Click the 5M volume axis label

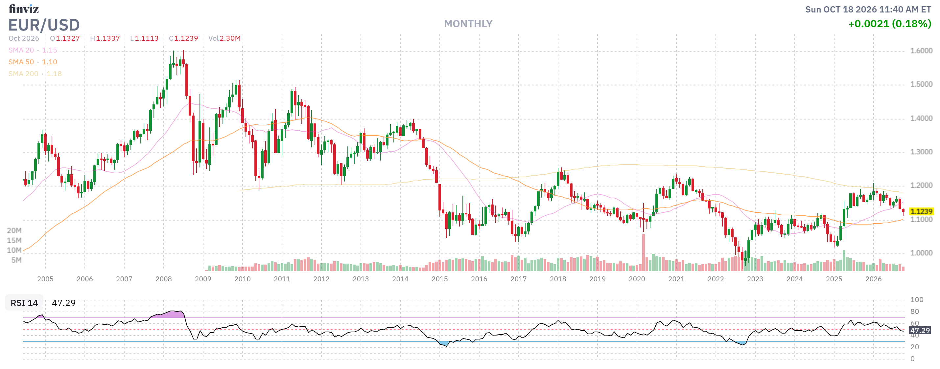16,260
